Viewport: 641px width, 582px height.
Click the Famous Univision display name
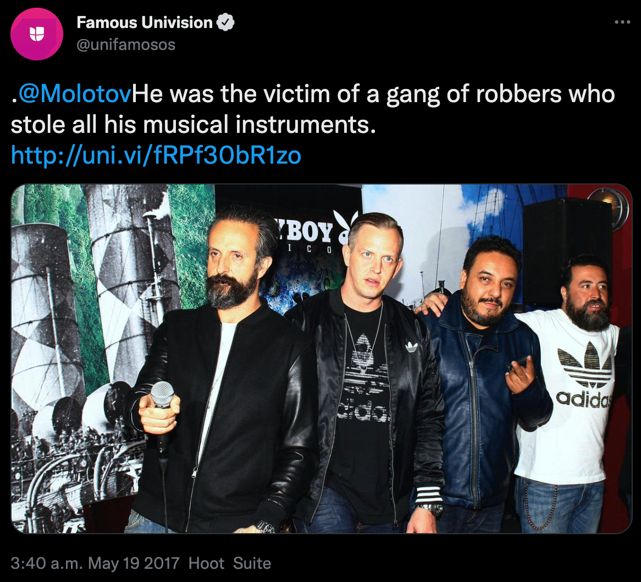(144, 23)
